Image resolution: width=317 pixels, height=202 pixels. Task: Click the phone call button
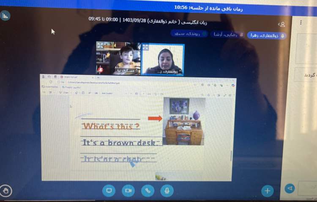[x=148, y=190]
